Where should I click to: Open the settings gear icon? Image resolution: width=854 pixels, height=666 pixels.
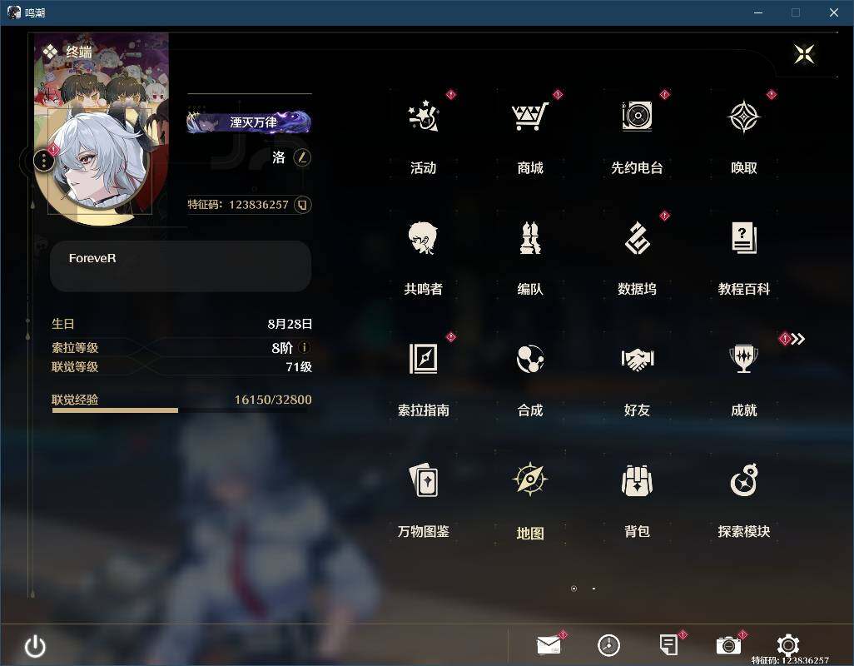click(x=788, y=645)
